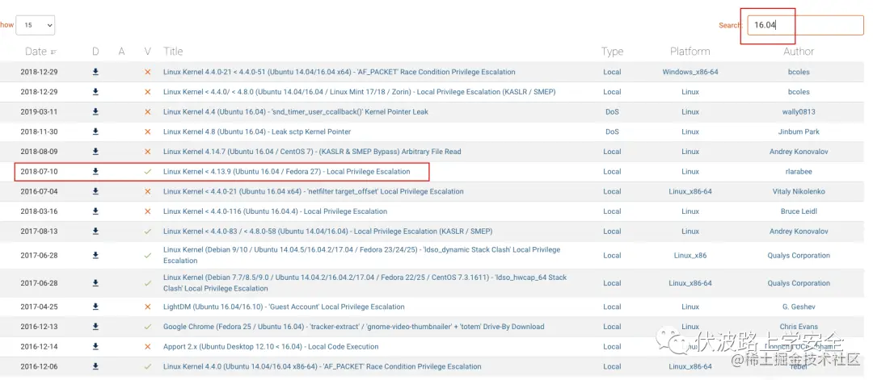Open the Show 15 entries dropdown
Viewport: 873px width, 380px height.
pyautogui.click(x=35, y=25)
